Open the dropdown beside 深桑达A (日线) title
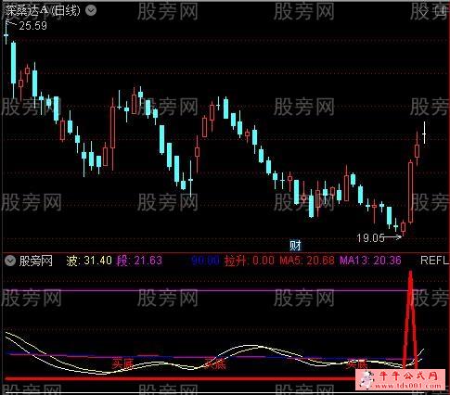 tap(90, 11)
